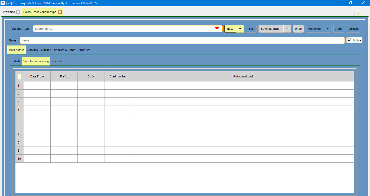Screen dimensions: 370x196
Task: Select row 1 header in grid
Action: tap(20, 86)
